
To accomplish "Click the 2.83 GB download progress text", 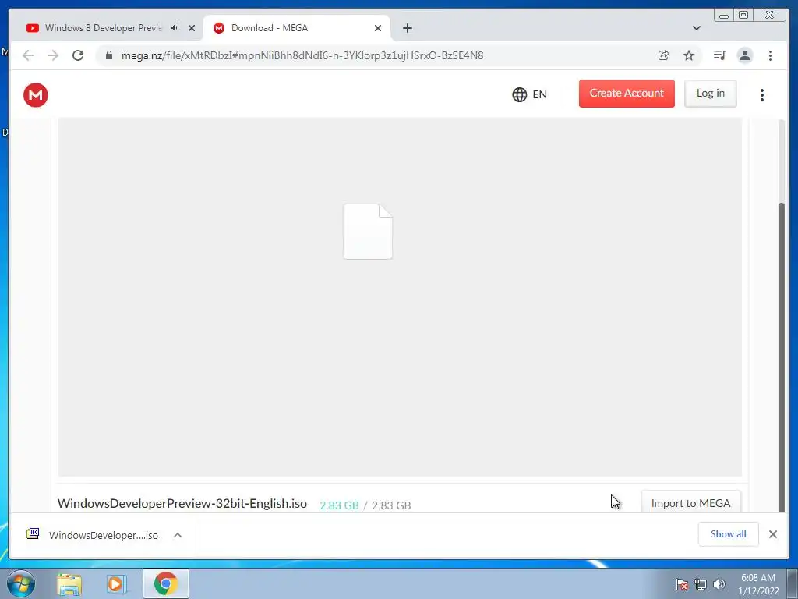I will pyautogui.click(x=365, y=505).
